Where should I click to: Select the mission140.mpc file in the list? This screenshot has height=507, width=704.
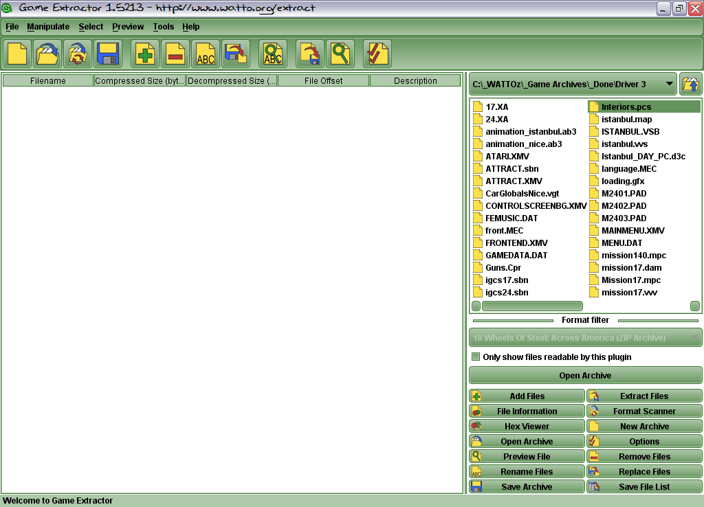click(633, 256)
